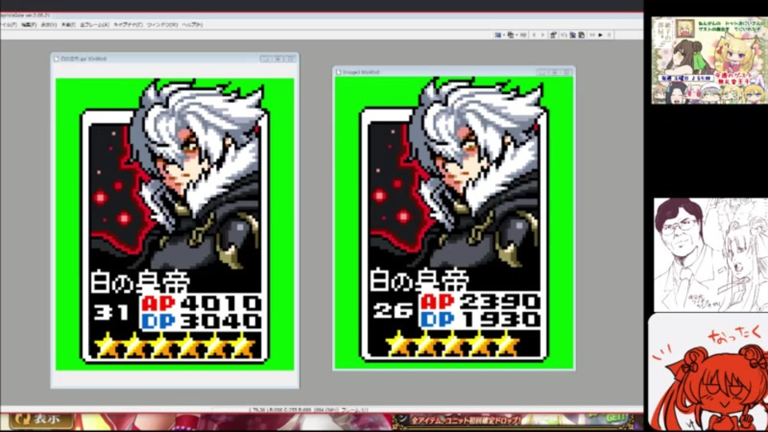The height and width of the screenshot is (432, 768).
Task: Click the greyed toolbar icon before the left arrow
Action: [x=523, y=34]
